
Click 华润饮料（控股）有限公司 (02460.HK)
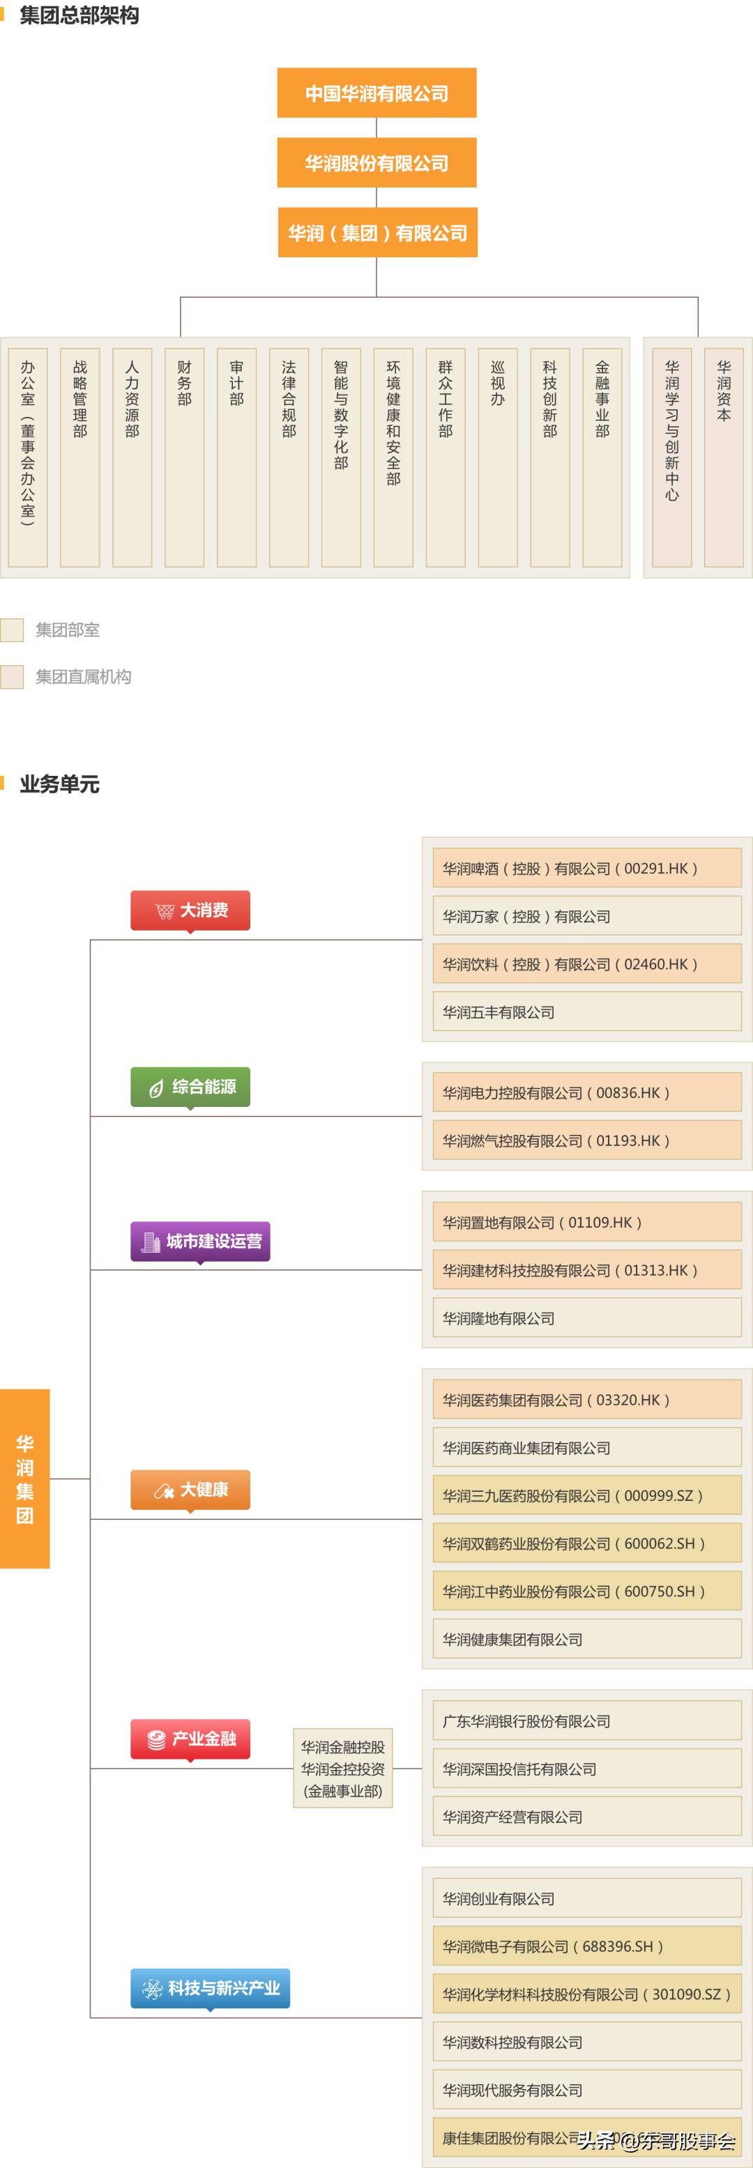click(x=586, y=963)
